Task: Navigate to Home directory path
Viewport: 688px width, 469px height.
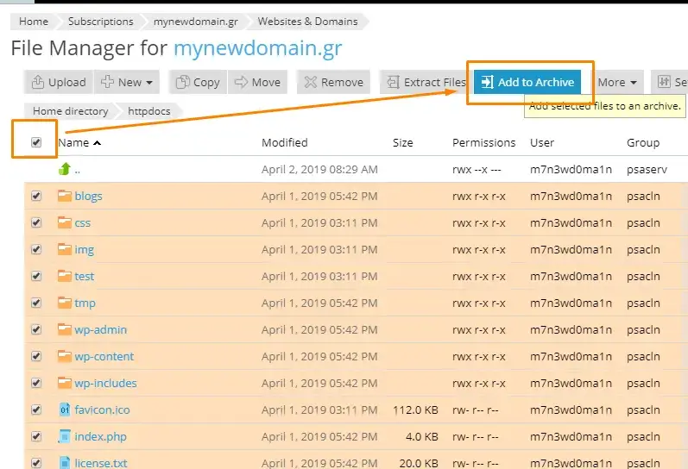Action: pyautogui.click(x=70, y=111)
